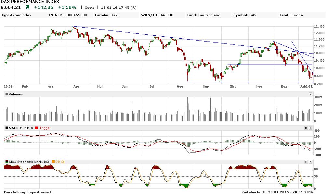Click the red Trigger legend square
Image resolution: width=327 pixels, height=194 pixels.
tap(36, 128)
